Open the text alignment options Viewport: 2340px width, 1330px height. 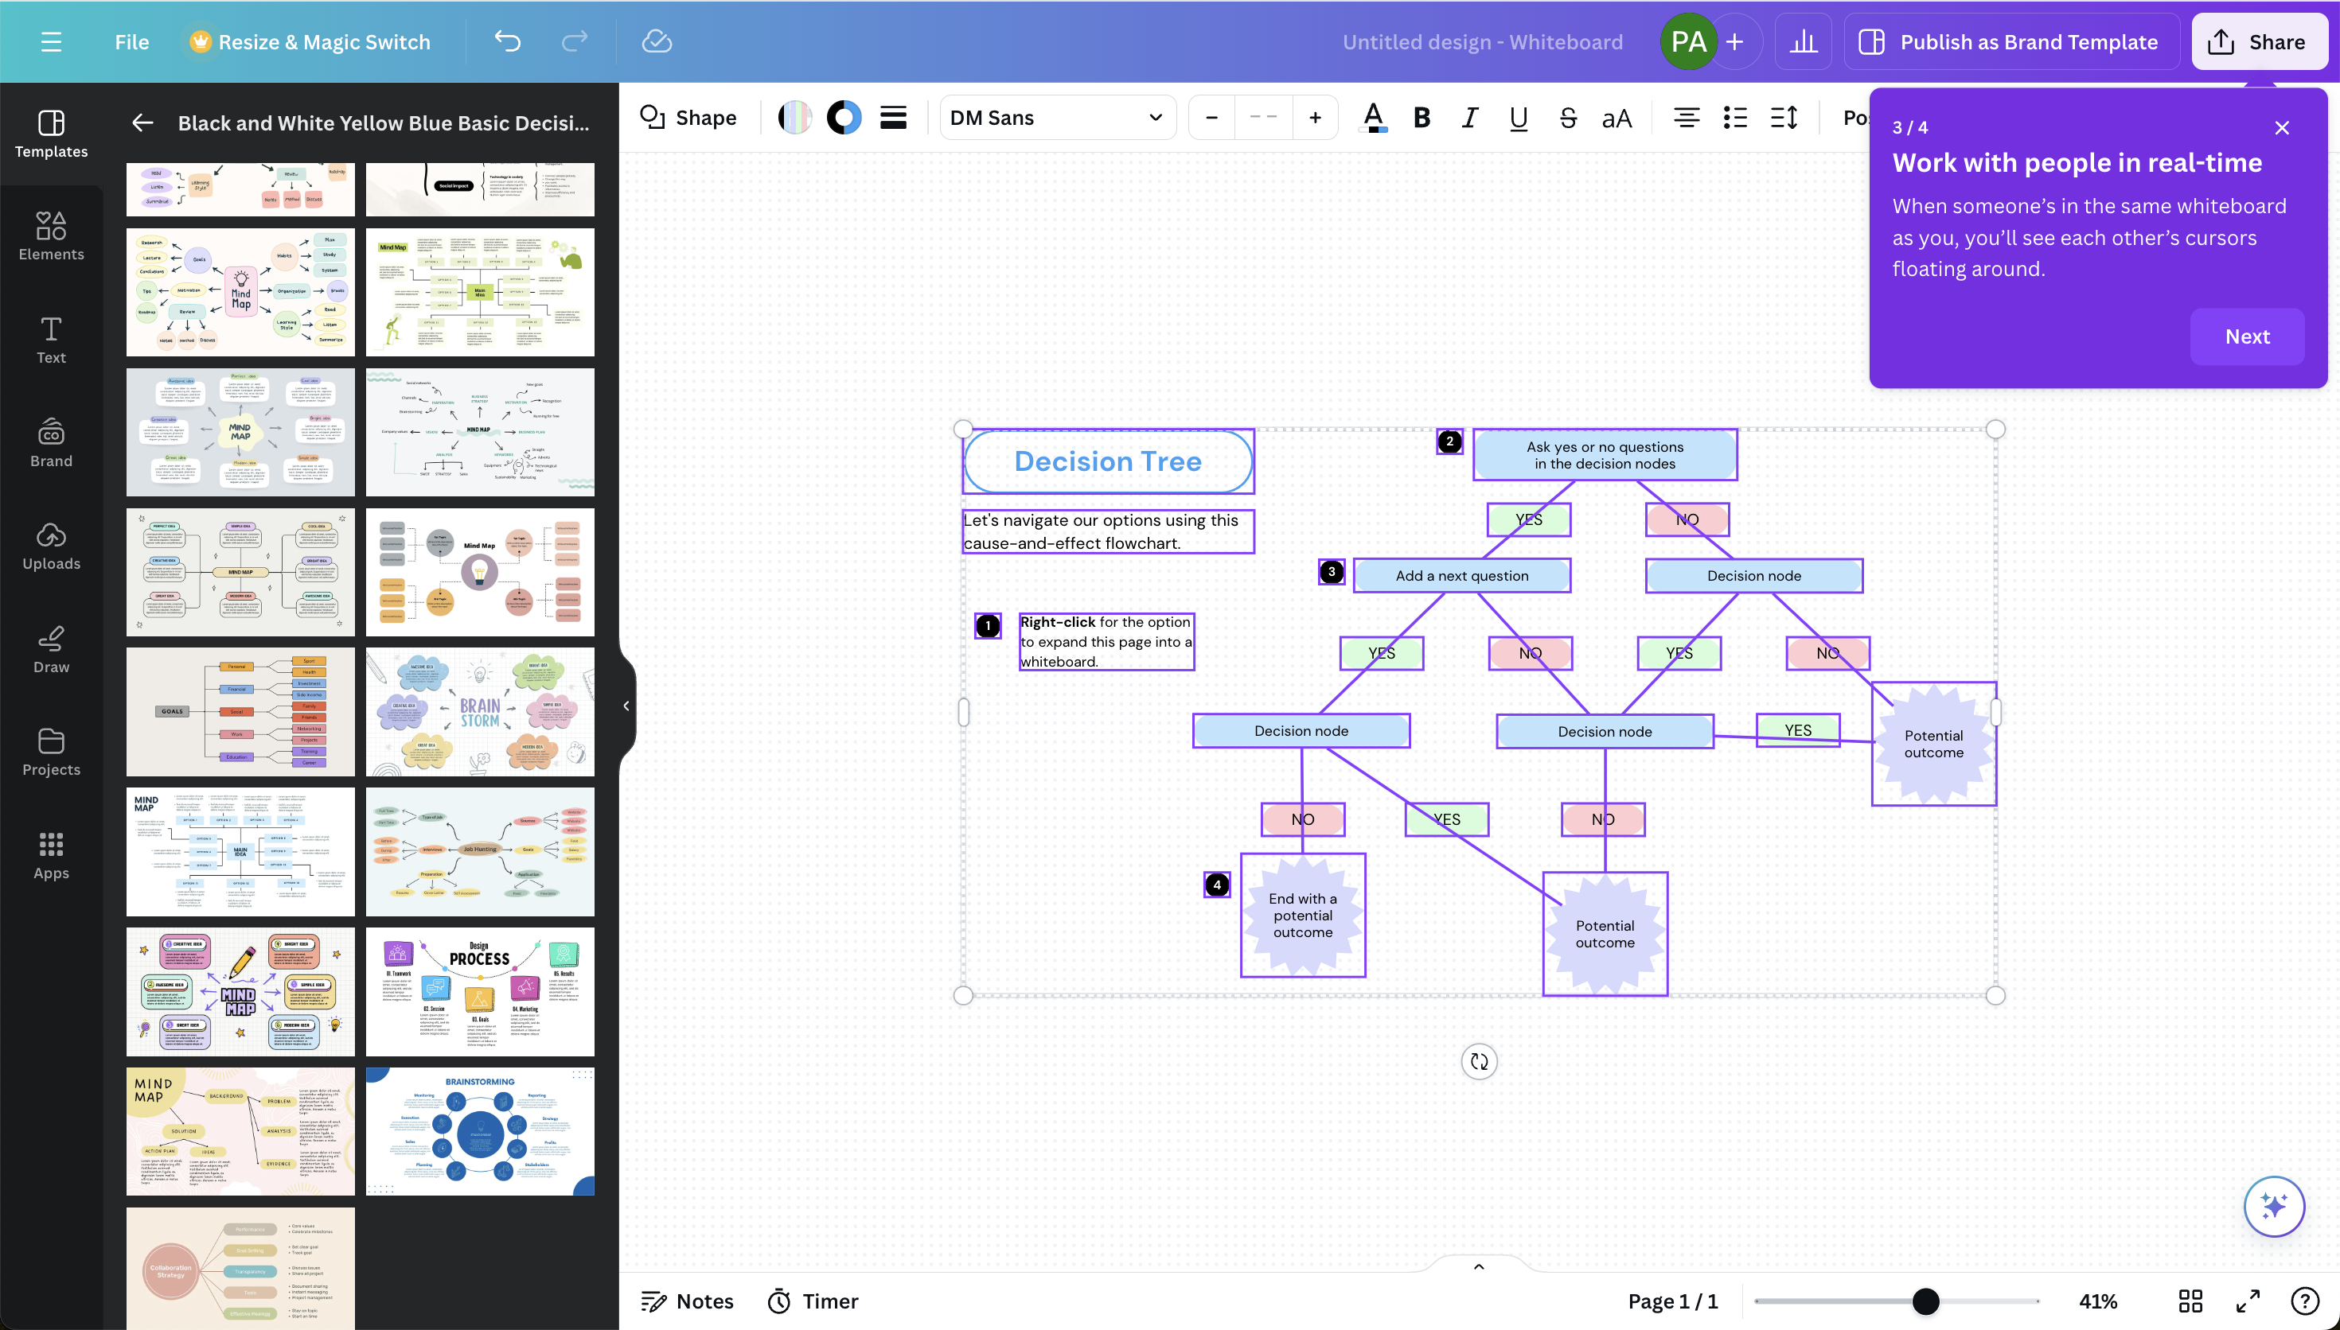(1686, 118)
